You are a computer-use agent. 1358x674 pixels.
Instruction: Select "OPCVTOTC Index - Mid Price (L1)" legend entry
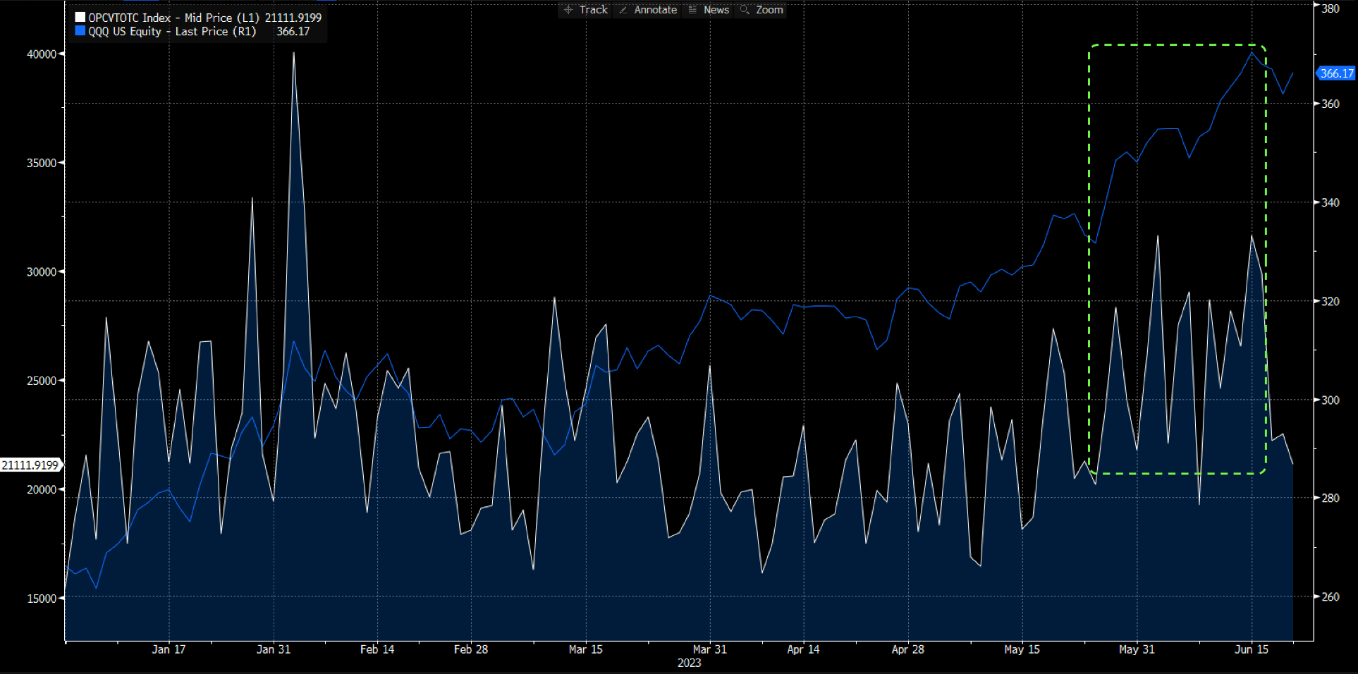pyautogui.click(x=173, y=18)
